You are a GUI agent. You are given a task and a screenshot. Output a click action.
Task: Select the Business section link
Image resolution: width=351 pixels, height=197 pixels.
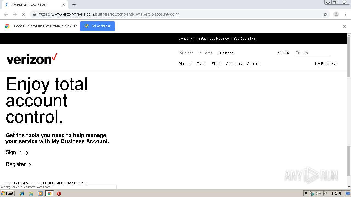[225, 53]
